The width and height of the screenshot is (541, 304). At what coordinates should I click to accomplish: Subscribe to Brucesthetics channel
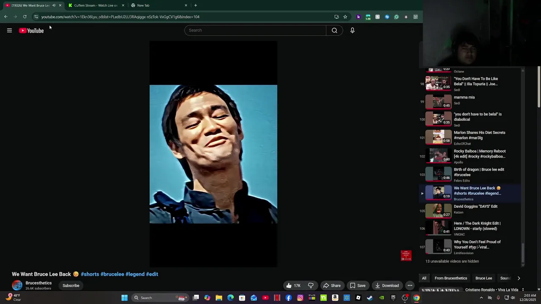[x=71, y=285]
